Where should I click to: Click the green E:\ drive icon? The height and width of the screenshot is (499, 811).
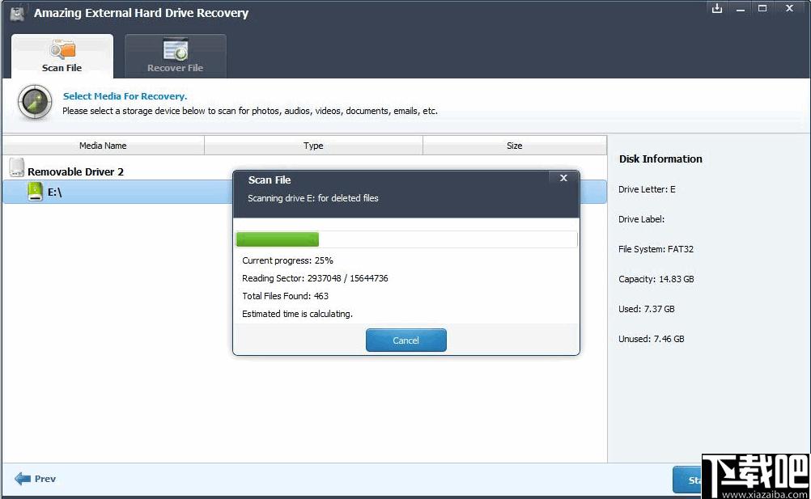pos(35,192)
